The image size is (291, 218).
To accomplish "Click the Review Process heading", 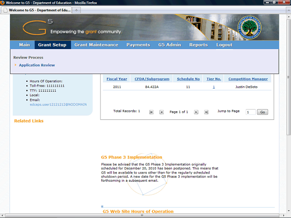I will (28, 58).
